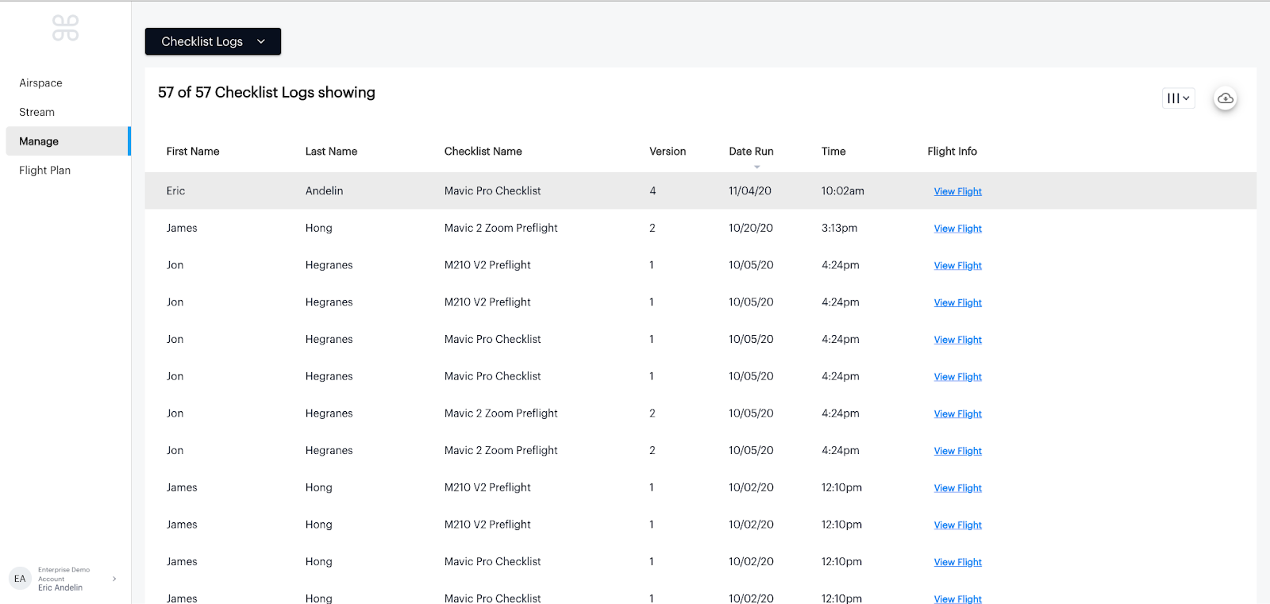
Task: Click Mavic 2 Zoom Preflight in James's 10/20/20 row
Action: 501,228
